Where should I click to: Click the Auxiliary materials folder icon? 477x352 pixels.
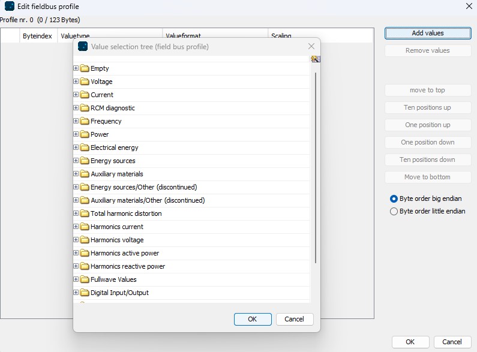coord(85,174)
